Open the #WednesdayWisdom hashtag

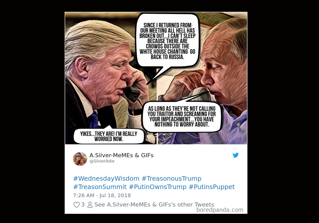106,178
